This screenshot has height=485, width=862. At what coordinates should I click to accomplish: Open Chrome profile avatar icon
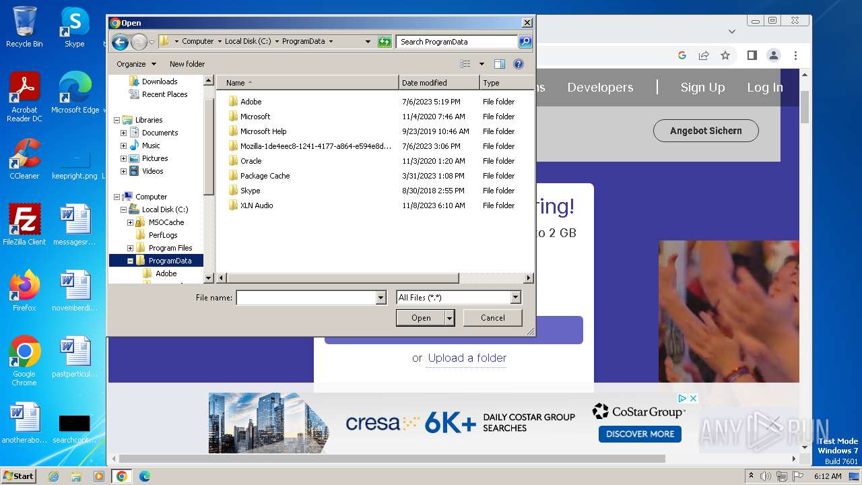click(x=774, y=55)
